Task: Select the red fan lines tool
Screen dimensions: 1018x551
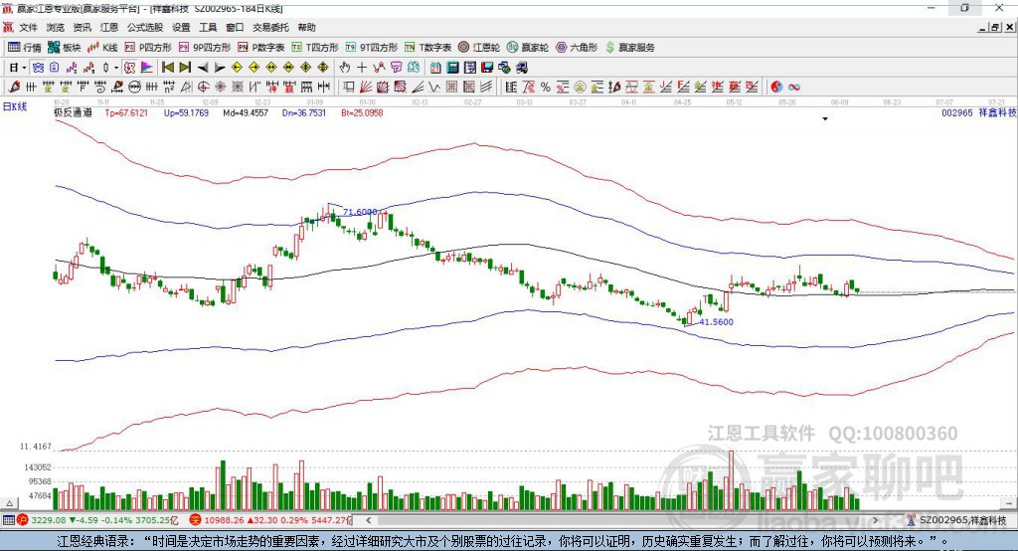Action: [366, 88]
